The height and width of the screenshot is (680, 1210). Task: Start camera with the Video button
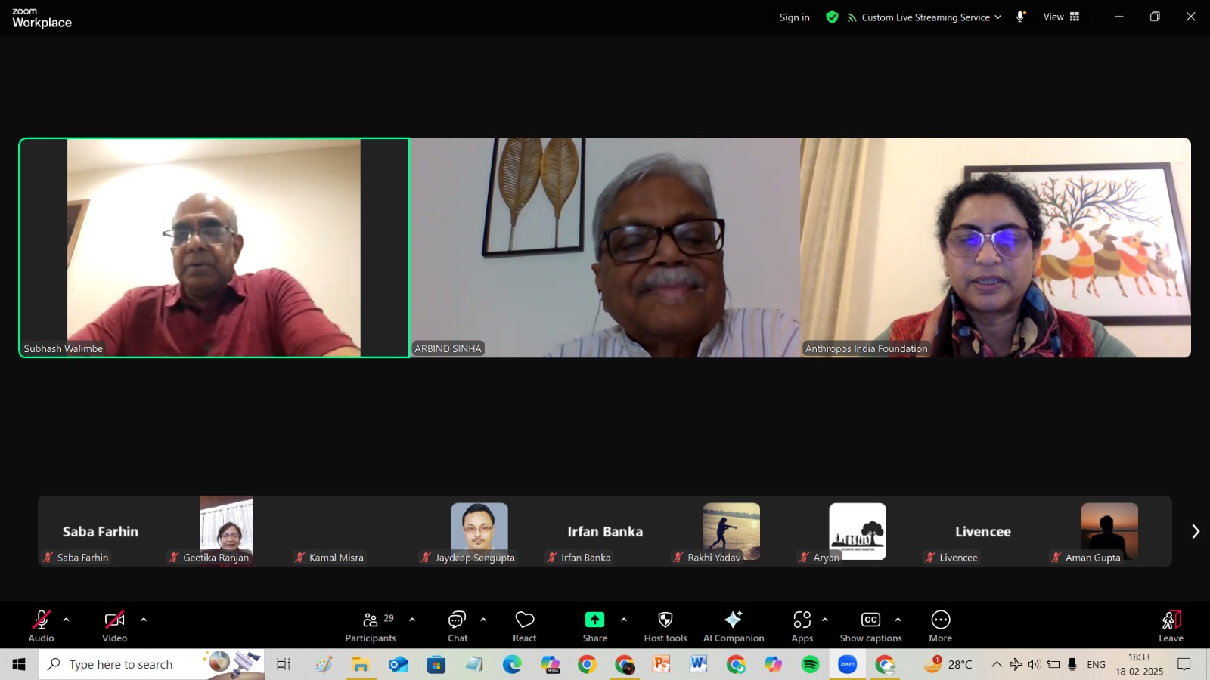pyautogui.click(x=114, y=626)
